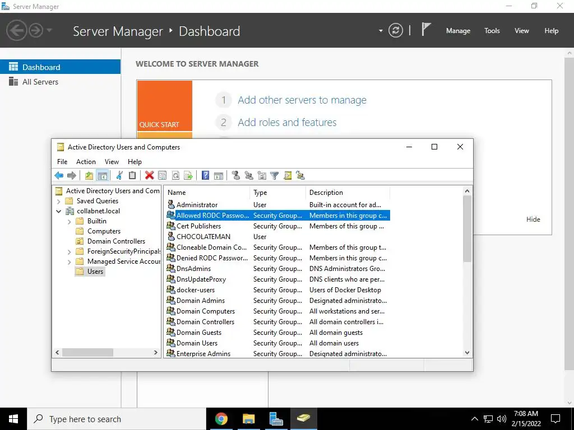This screenshot has height=430, width=574.
Task: Collapse the collabnet.local domain node
Action: point(58,211)
